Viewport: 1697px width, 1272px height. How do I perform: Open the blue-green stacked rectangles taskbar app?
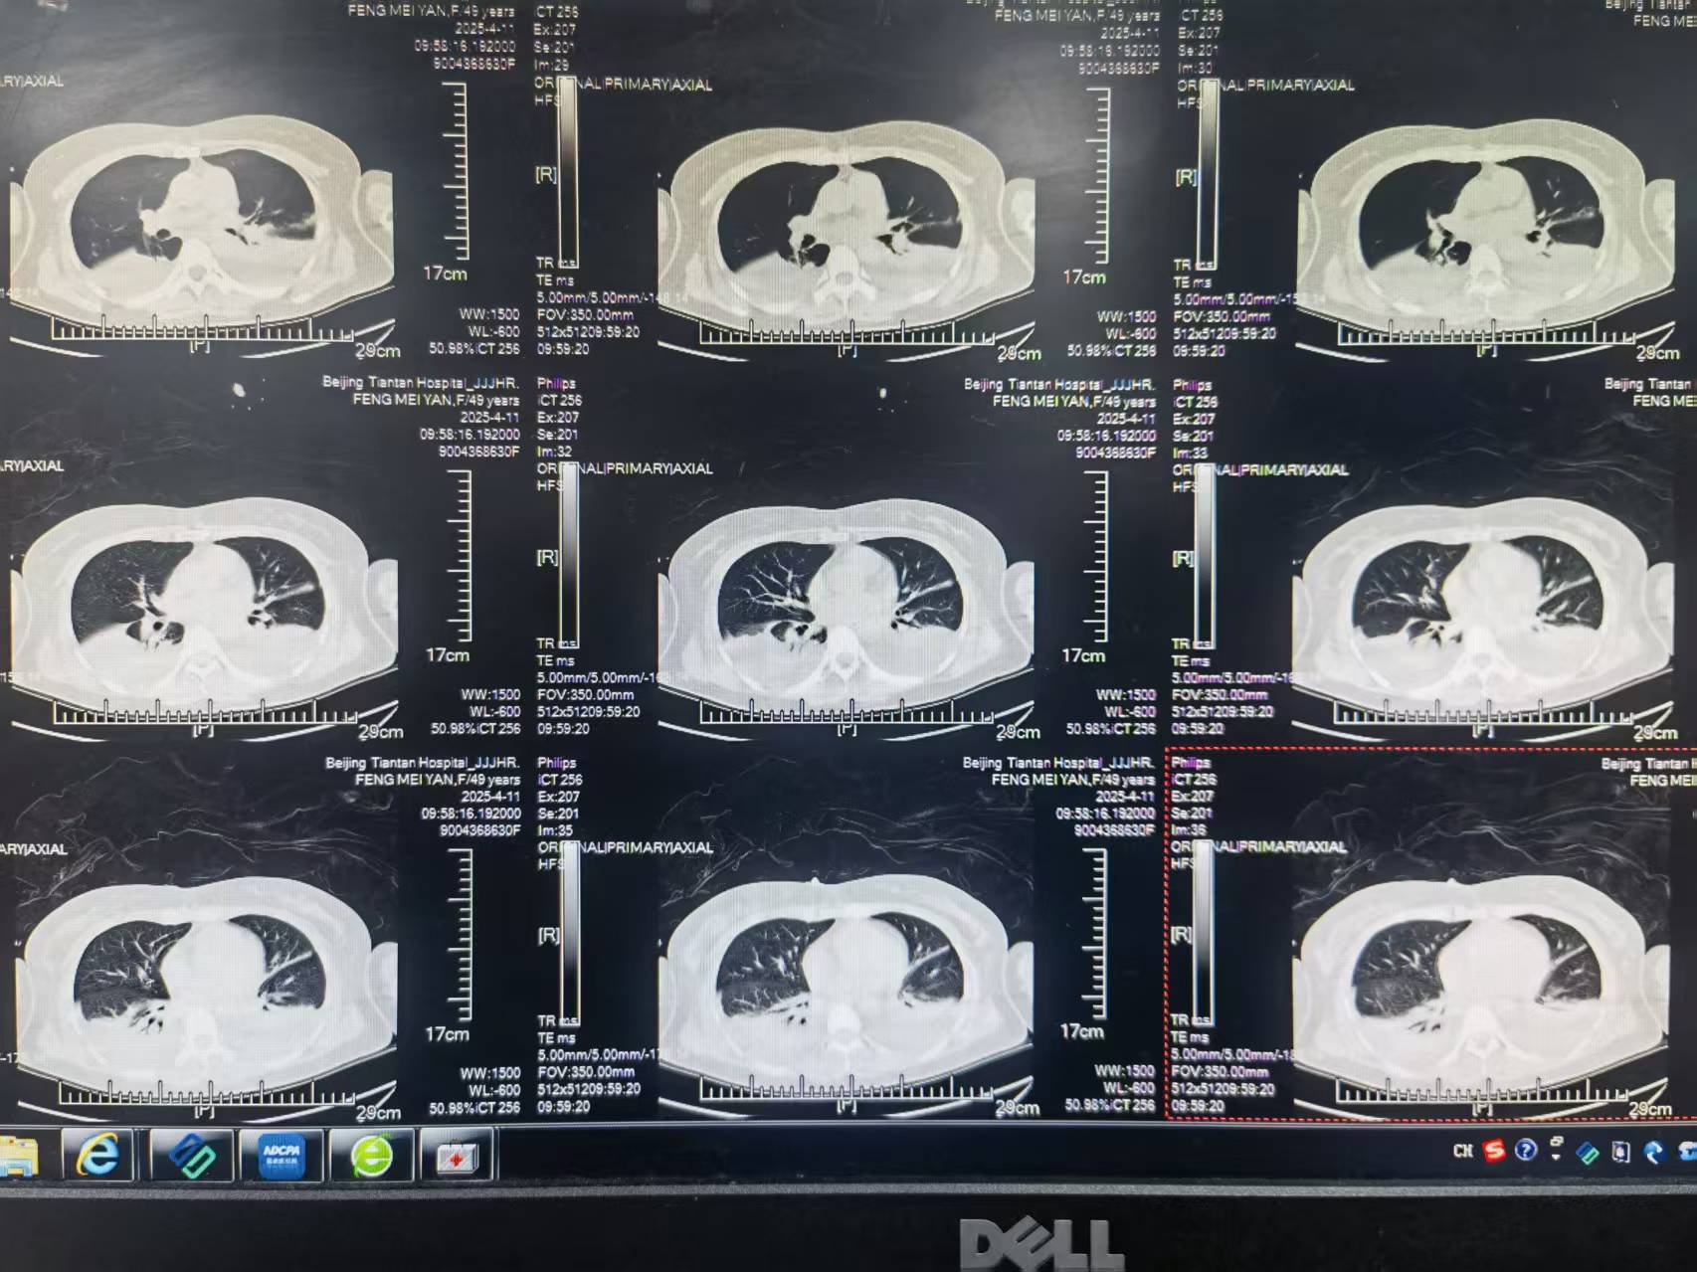click(191, 1157)
